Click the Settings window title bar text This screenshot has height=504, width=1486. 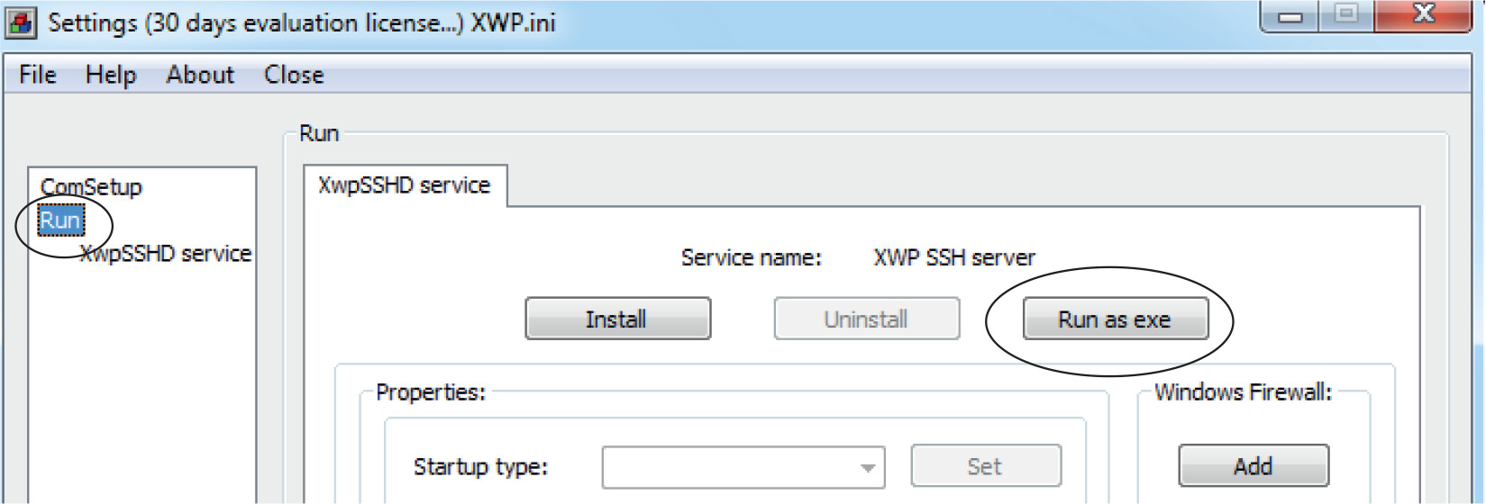pos(301,22)
